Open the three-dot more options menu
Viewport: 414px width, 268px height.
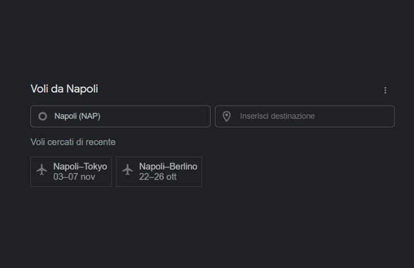click(385, 90)
